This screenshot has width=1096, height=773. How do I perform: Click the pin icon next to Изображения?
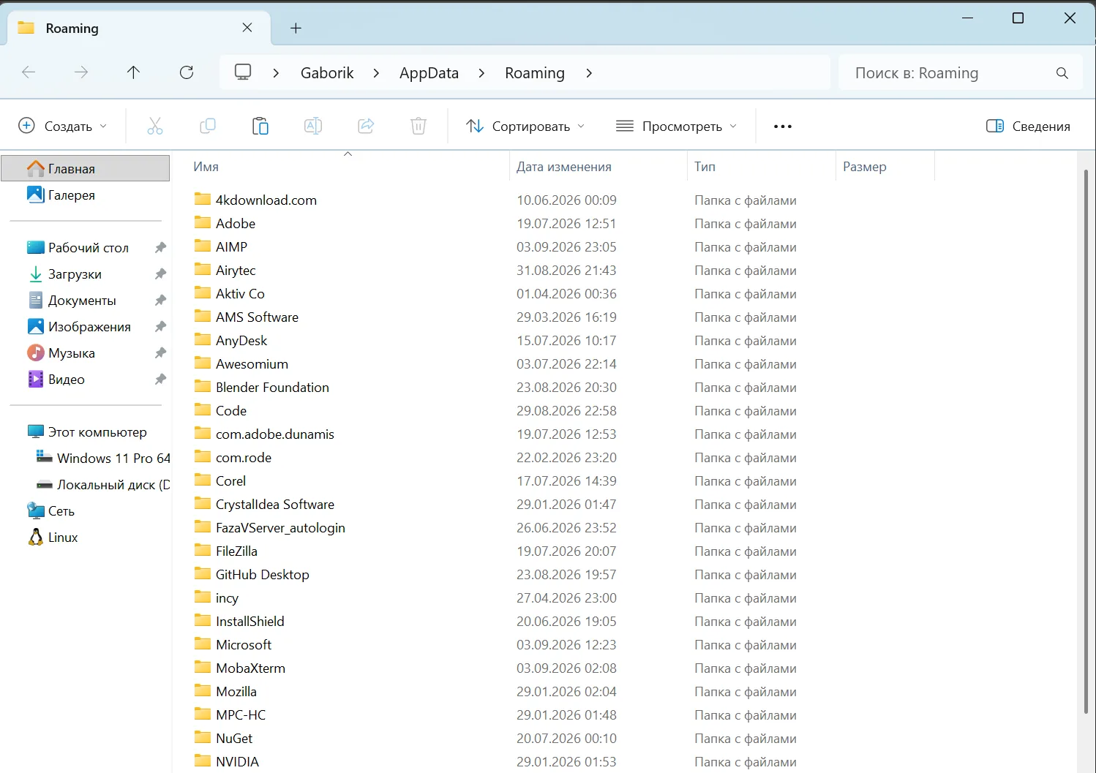click(160, 327)
